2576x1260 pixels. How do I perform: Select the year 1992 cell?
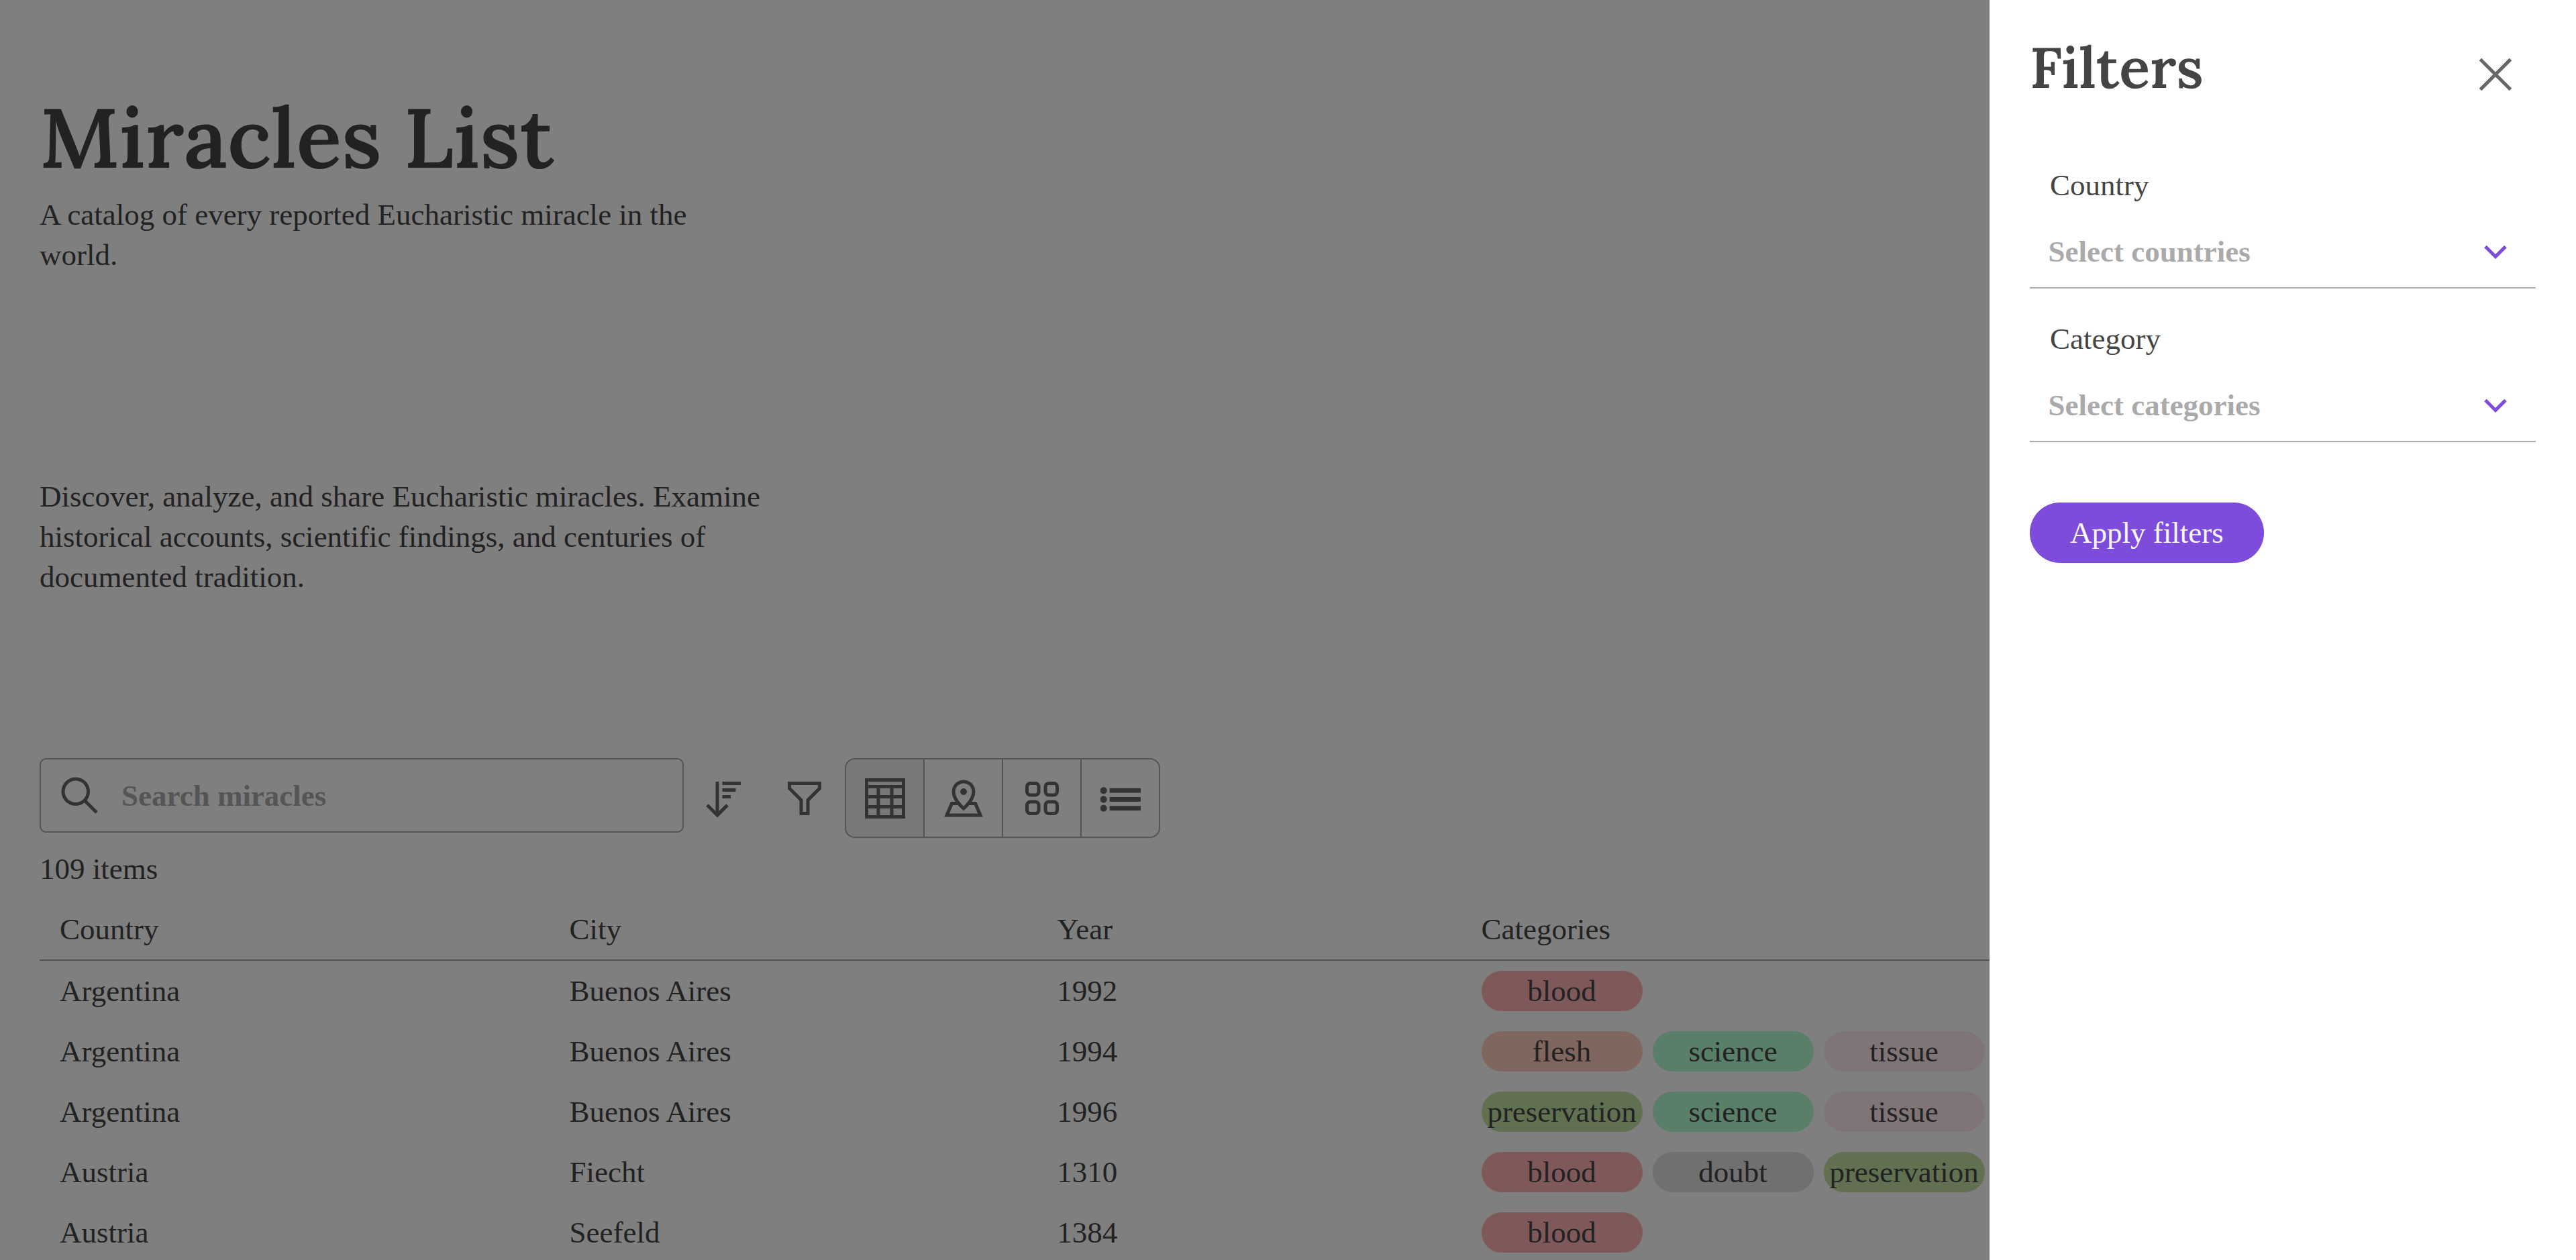(x=1086, y=991)
